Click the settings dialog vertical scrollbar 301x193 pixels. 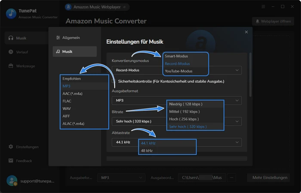(250, 75)
